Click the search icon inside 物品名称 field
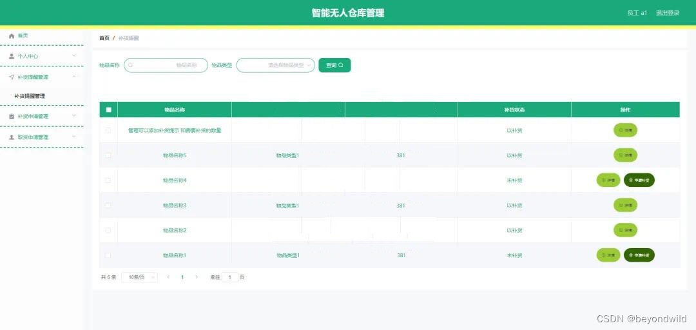Image resolution: width=696 pixels, height=330 pixels. pyautogui.click(x=130, y=65)
